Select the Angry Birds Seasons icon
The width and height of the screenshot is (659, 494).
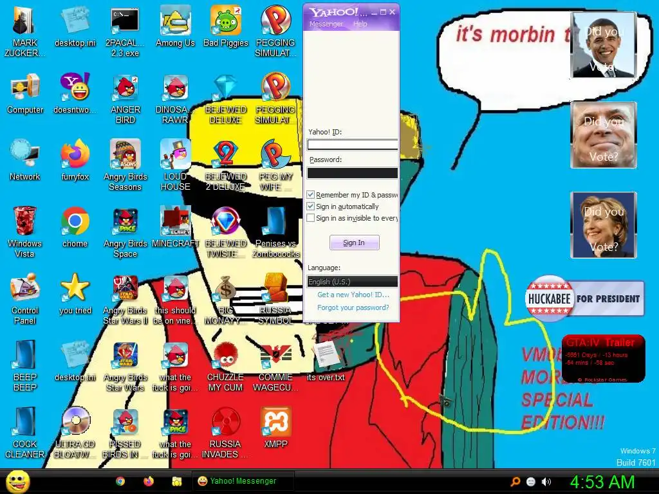(x=125, y=165)
